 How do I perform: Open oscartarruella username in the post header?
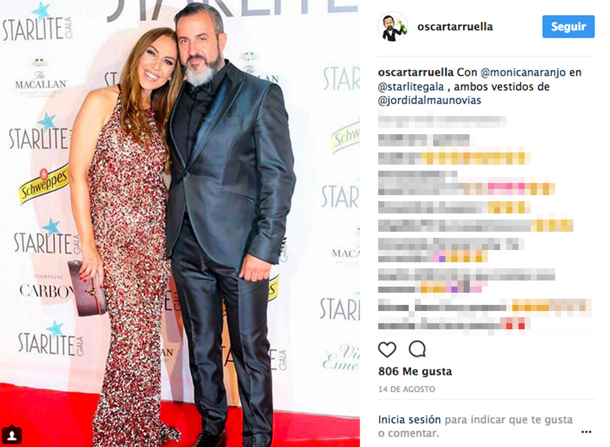(455, 26)
